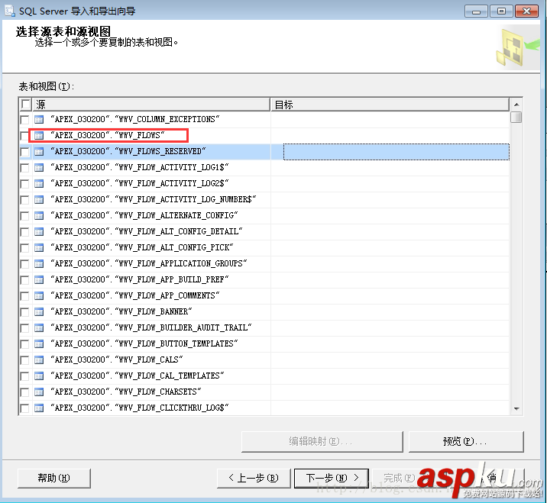Click table icon of WWV_FLOW_ACTIVITY_LOG1$ row
Viewport: 547px width, 503px height.
tap(39, 168)
